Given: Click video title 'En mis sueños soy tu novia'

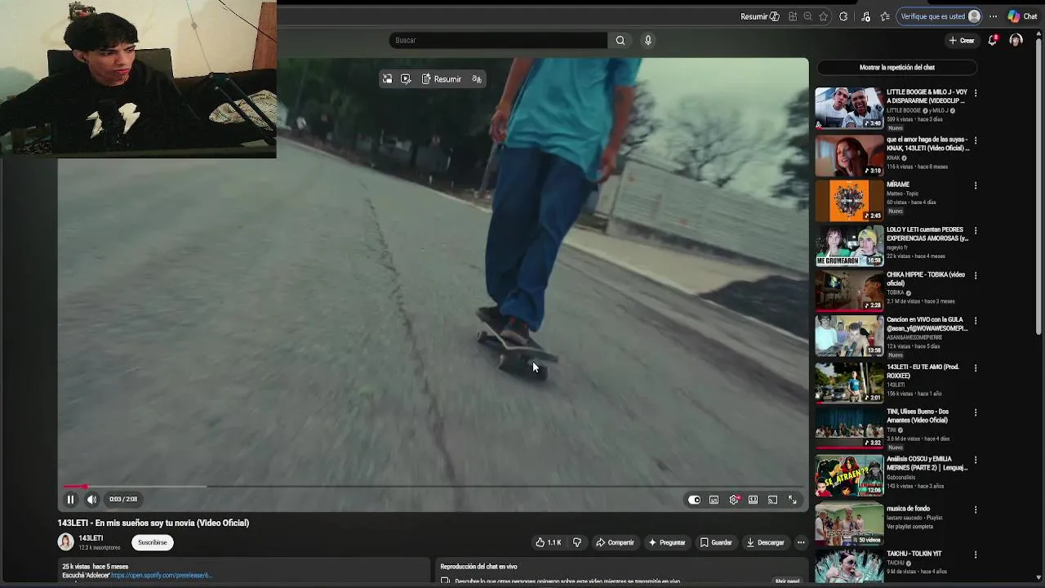Looking at the screenshot, I should click(x=153, y=523).
